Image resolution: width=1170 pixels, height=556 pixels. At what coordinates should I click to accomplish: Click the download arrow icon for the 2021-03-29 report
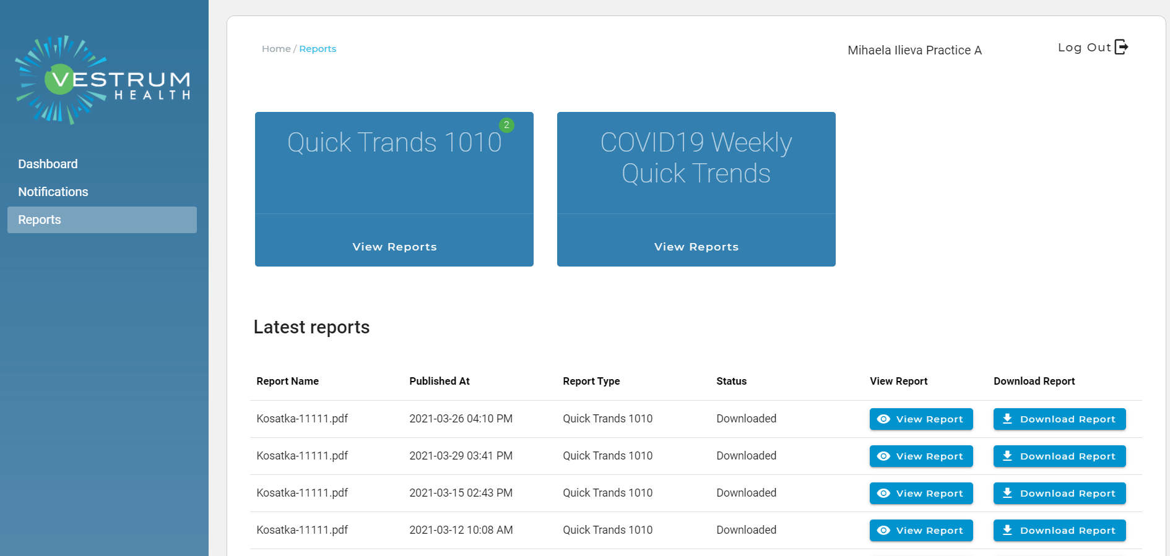coord(1007,456)
